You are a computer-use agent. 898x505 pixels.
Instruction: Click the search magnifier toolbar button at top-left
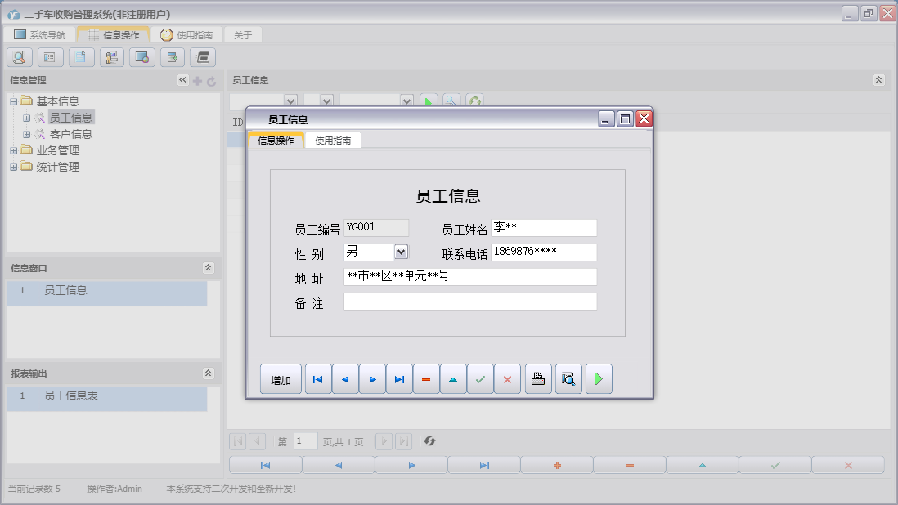(x=19, y=57)
